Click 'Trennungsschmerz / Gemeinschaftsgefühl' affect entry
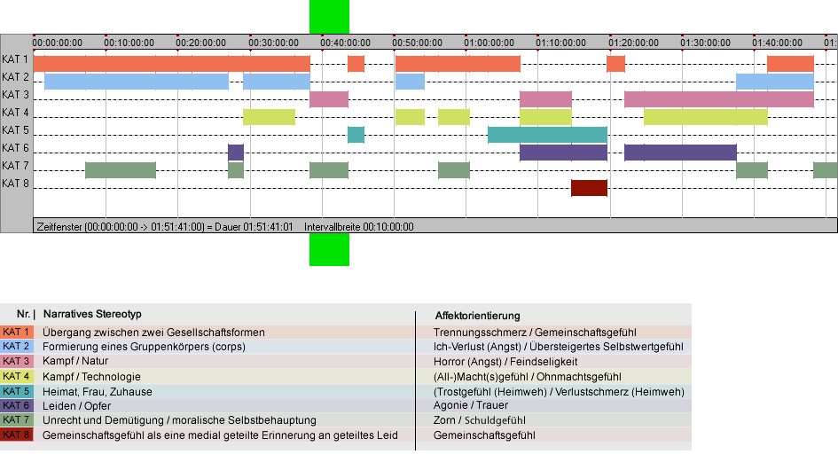 (535, 332)
